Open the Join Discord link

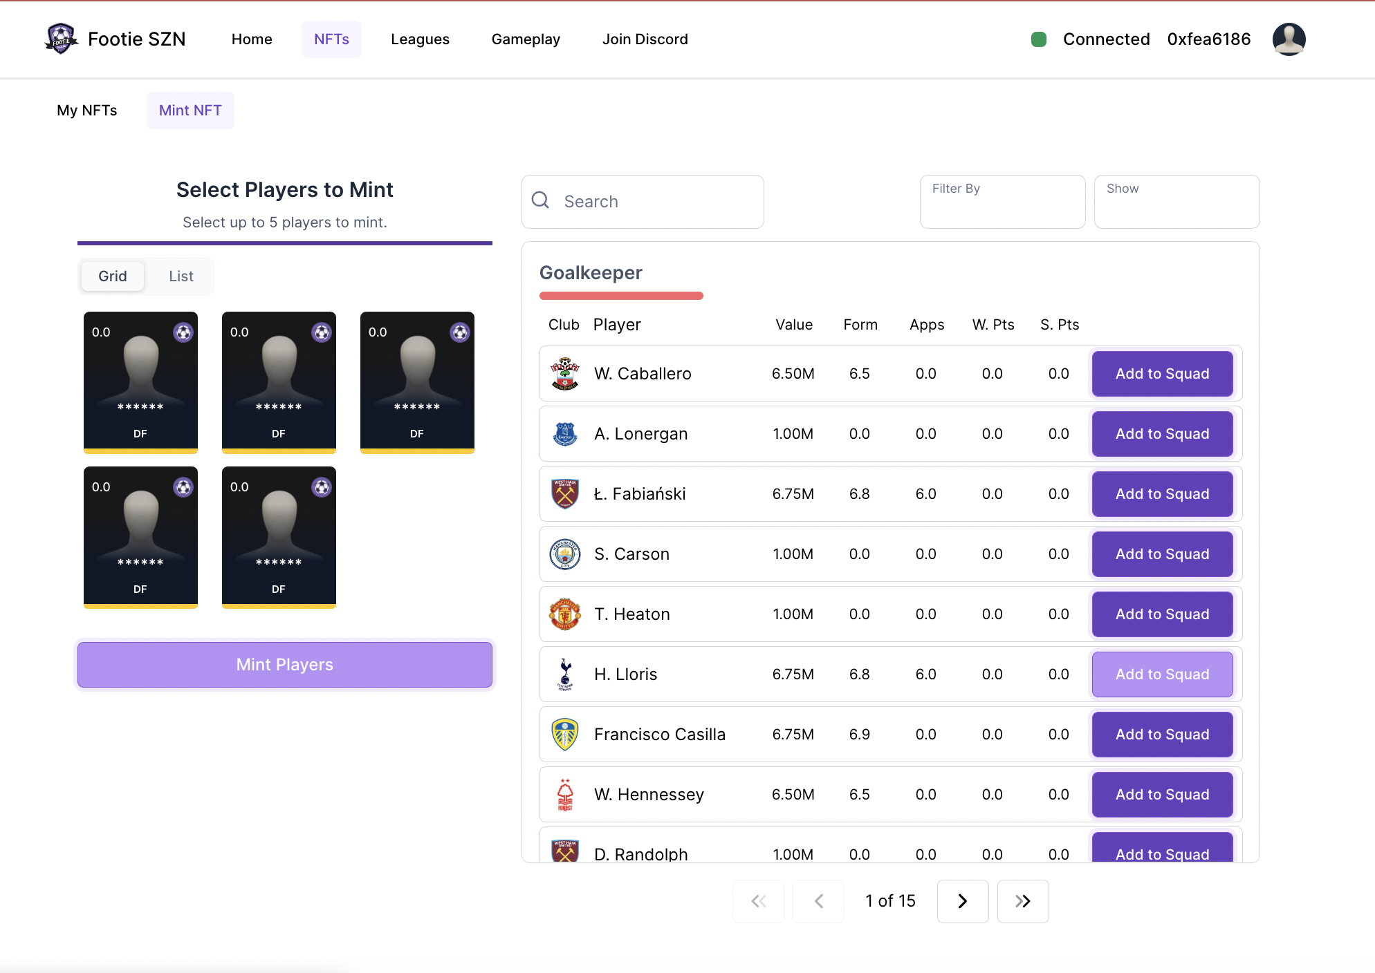pyautogui.click(x=645, y=39)
